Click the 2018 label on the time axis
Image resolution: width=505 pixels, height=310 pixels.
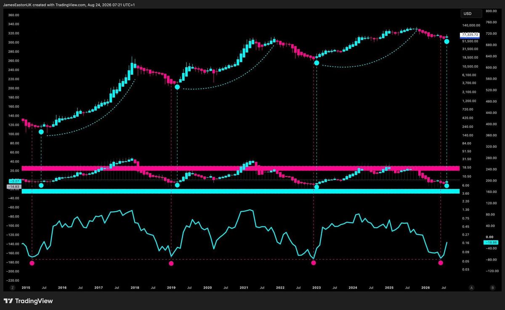tap(135, 288)
